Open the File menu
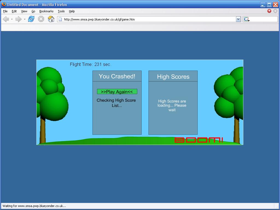This screenshot has height=210, width=280. tap(5, 11)
